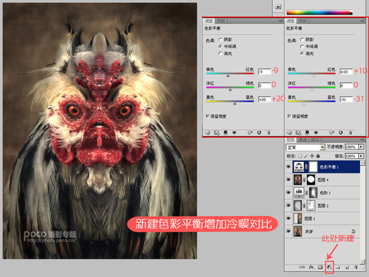This screenshot has height=277, width=369.
Task: Select the 阴影 radio button in left panel
Action: pyautogui.click(x=220, y=40)
